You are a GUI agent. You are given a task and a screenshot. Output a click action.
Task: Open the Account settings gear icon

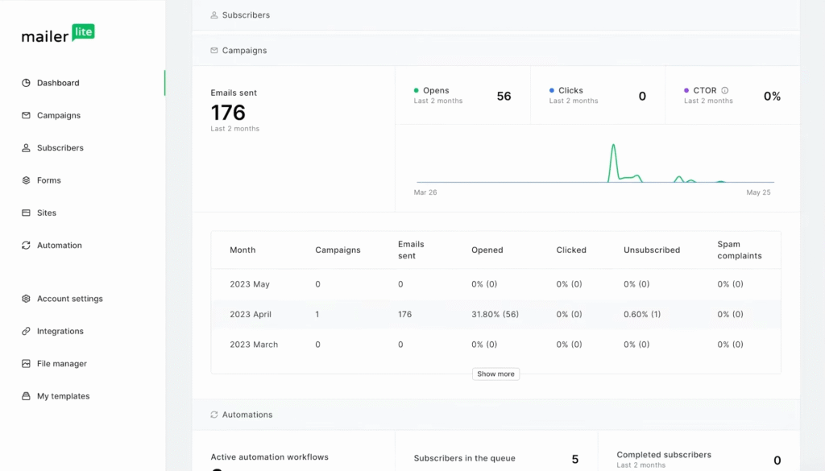pos(26,298)
